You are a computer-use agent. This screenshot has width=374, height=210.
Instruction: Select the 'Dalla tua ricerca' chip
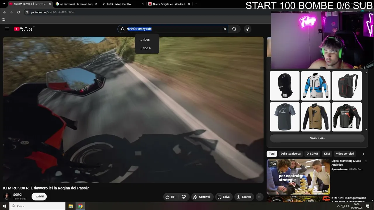tap(291, 154)
